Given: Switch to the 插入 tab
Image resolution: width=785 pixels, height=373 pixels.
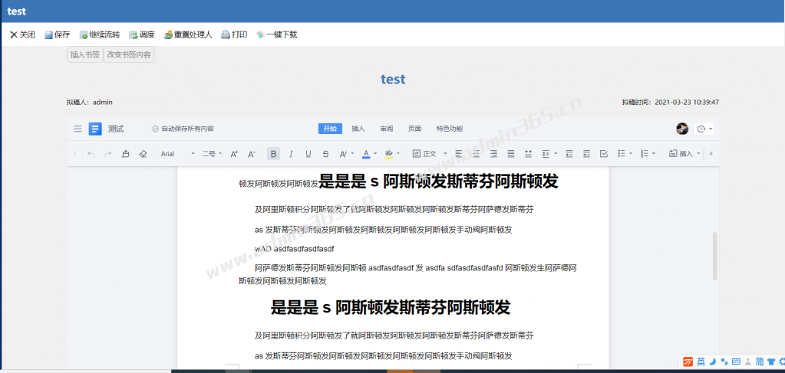Looking at the screenshot, I should click(x=358, y=129).
